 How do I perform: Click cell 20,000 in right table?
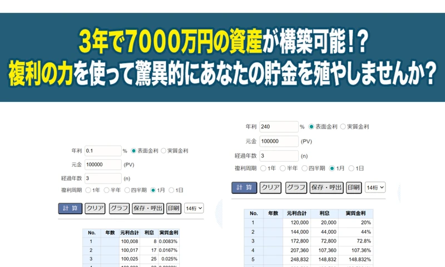pyautogui.click(x=324, y=222)
